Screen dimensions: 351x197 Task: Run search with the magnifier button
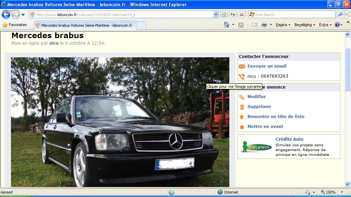[x=340, y=14]
